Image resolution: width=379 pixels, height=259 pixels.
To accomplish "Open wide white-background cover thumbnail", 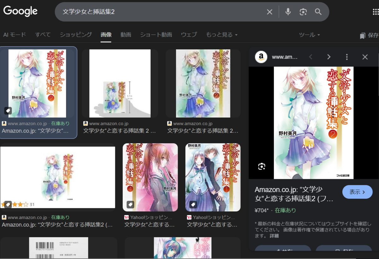I will 58,178.
